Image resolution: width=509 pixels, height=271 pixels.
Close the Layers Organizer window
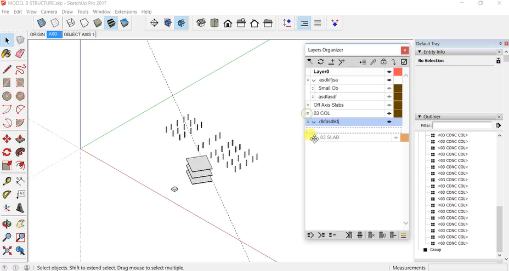[405, 50]
